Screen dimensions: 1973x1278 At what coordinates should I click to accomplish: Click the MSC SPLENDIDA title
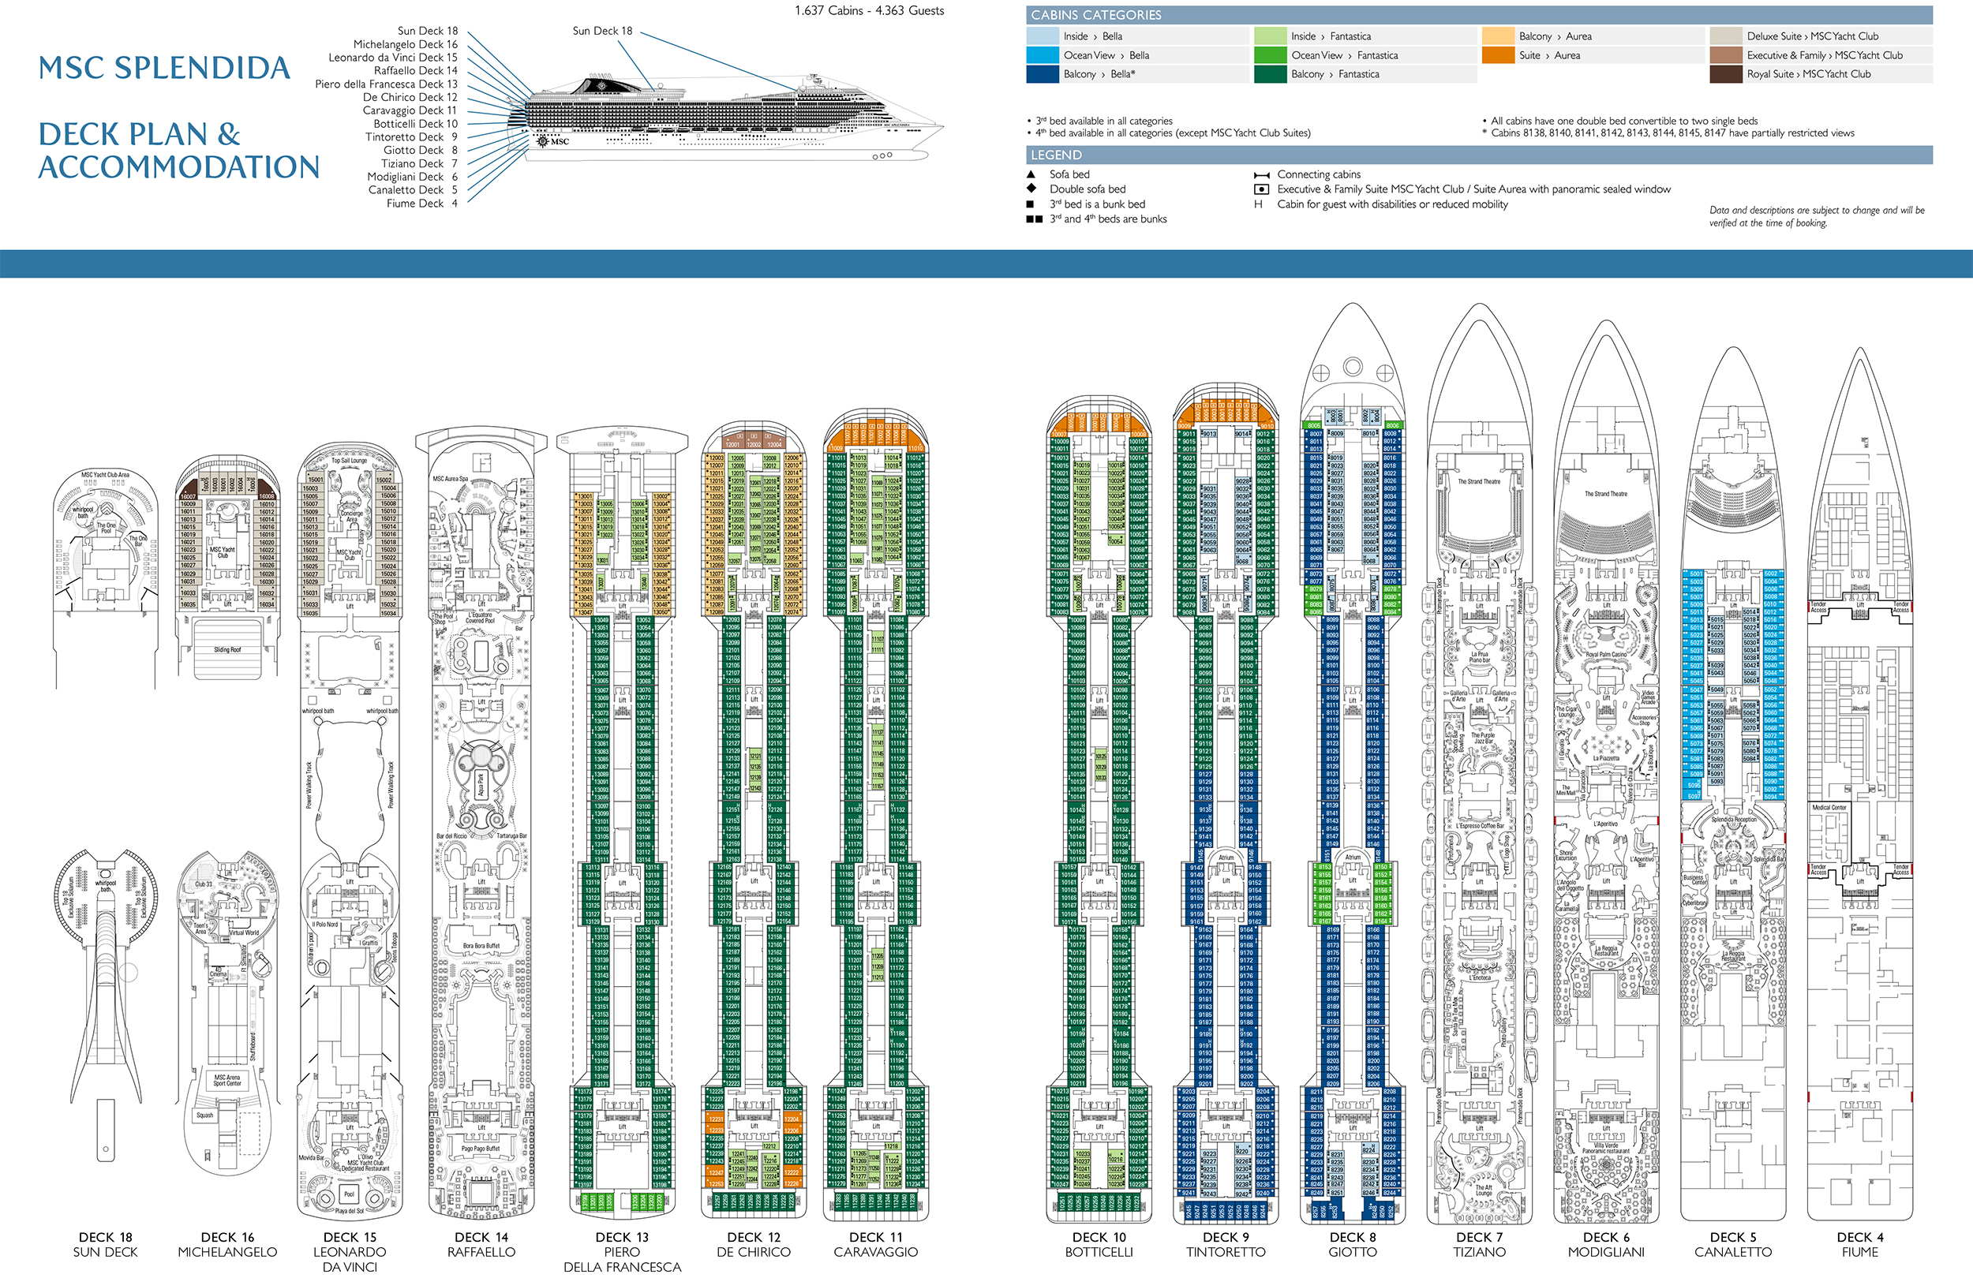click(x=164, y=68)
